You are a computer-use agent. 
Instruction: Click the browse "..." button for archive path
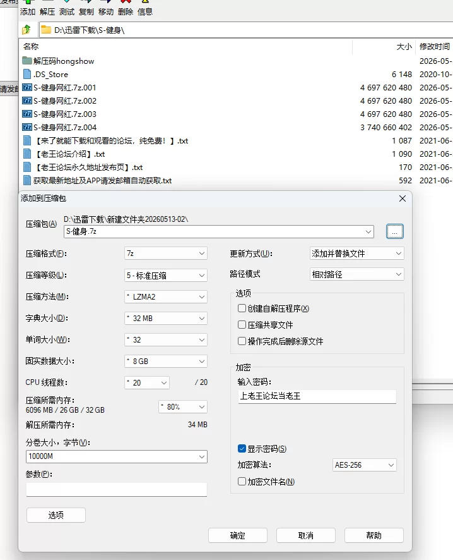tap(394, 231)
